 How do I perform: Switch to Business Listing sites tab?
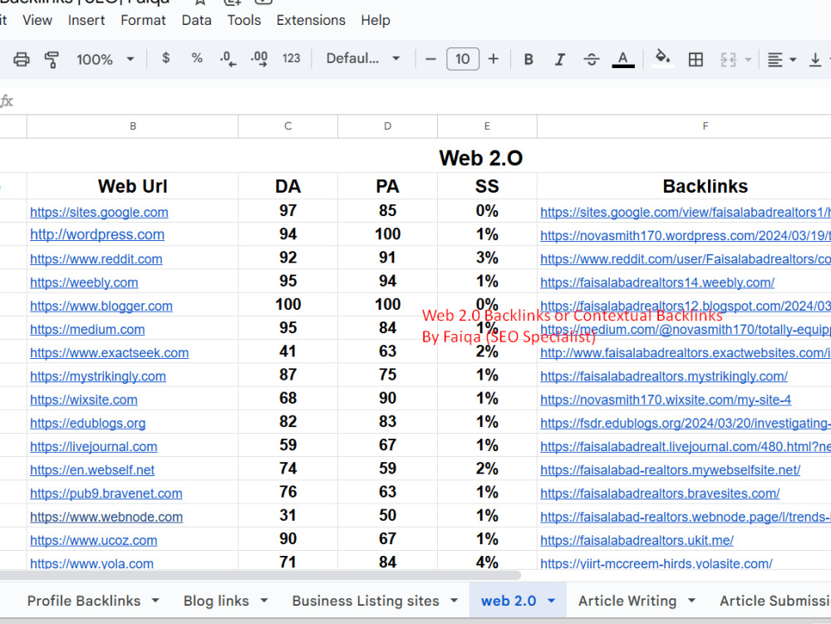pos(366,601)
